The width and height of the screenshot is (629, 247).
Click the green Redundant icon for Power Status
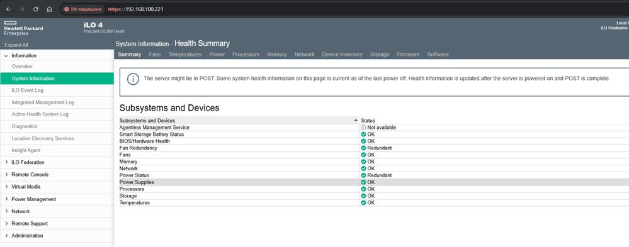tap(363, 175)
